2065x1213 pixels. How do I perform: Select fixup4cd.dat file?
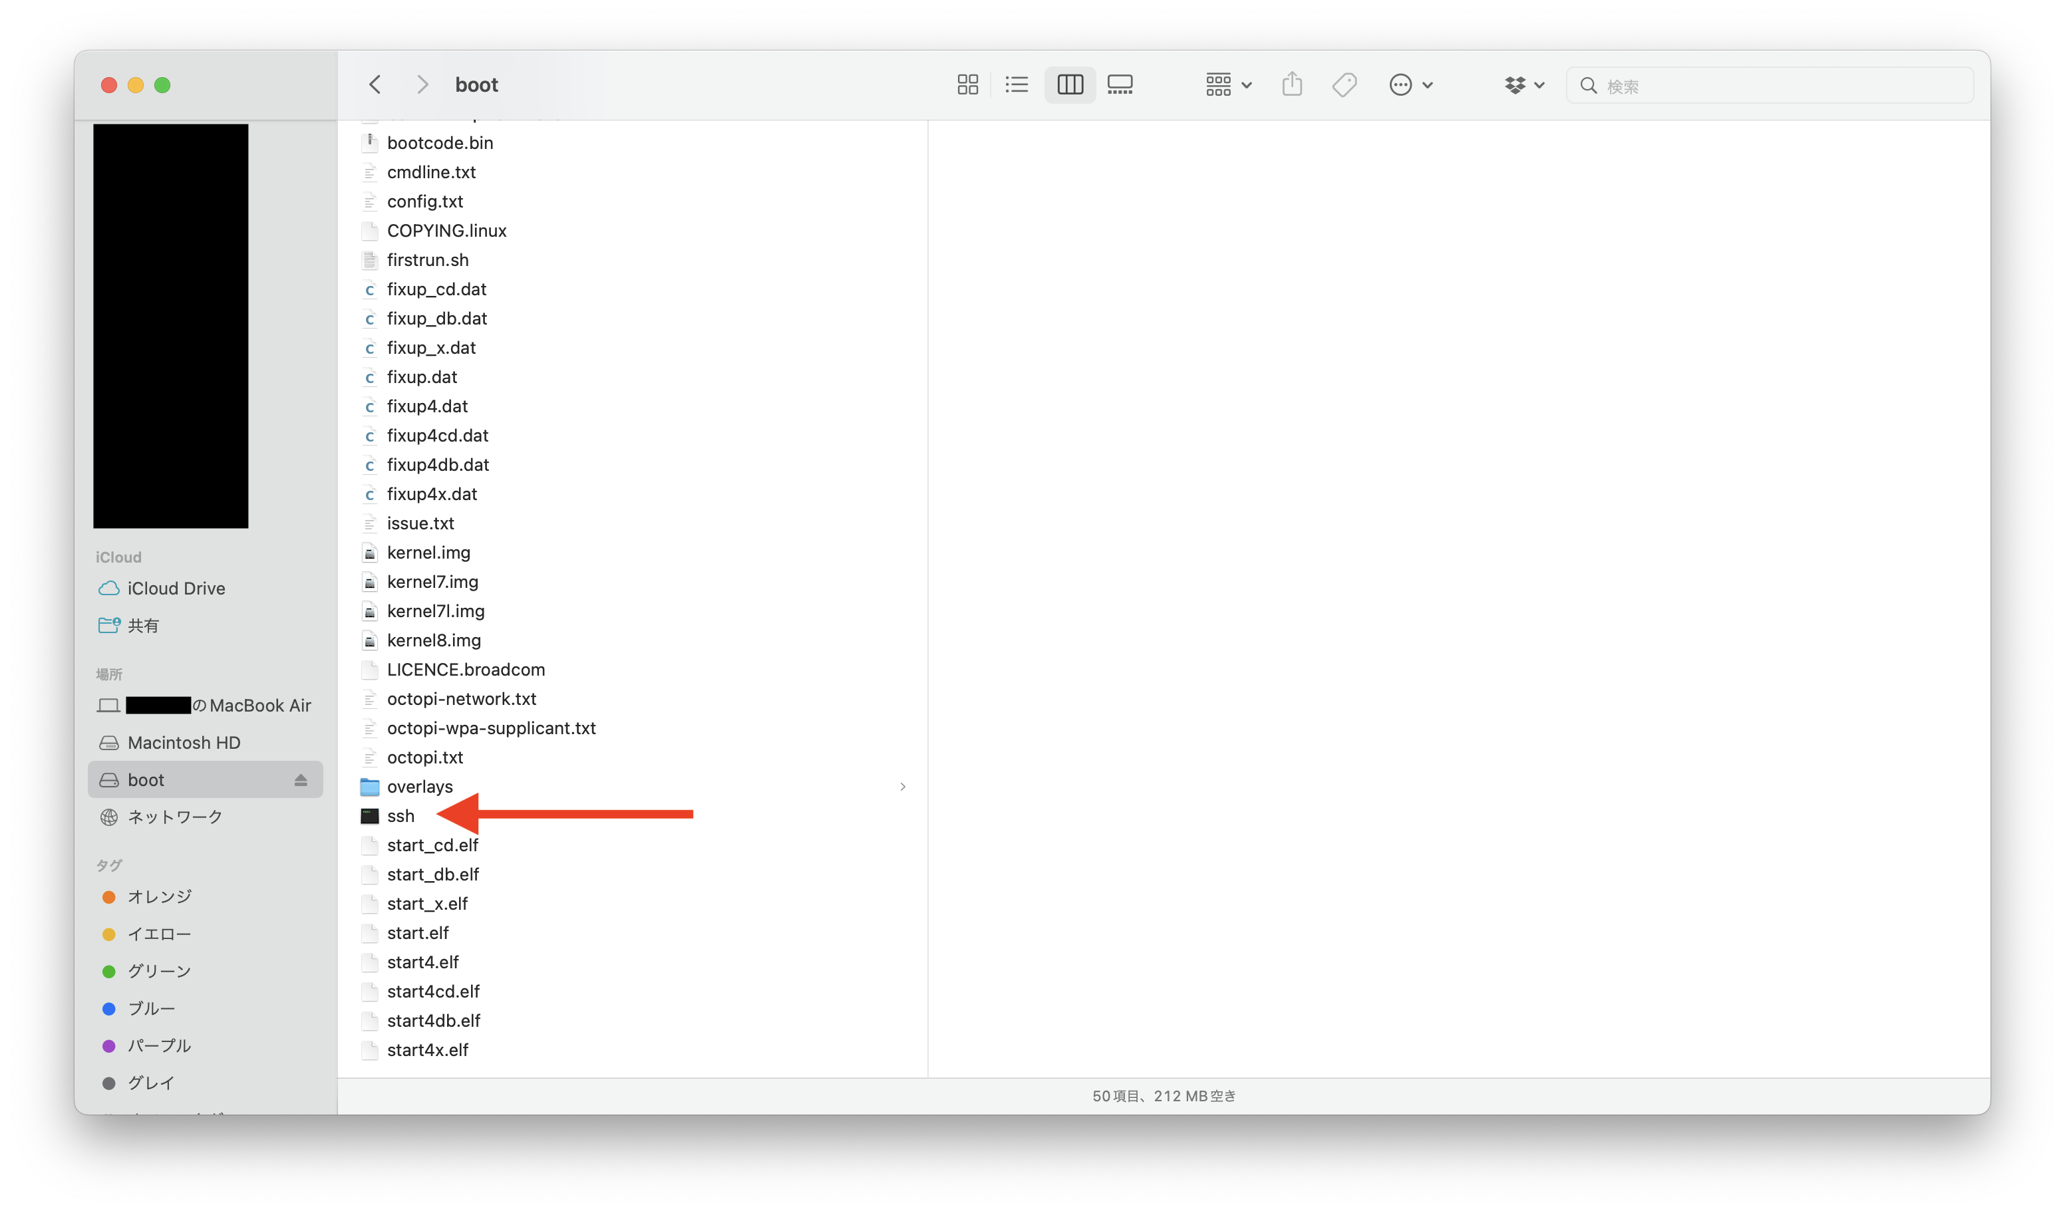[438, 435]
